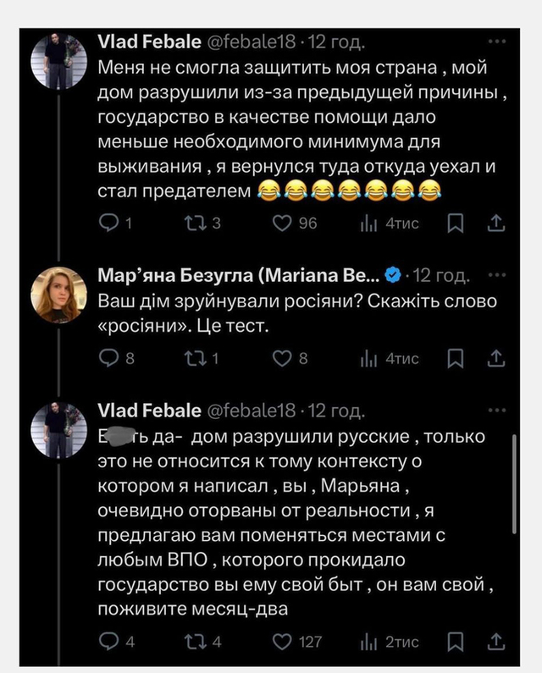This screenshot has width=542, height=673.
Task: Like the last tweet with 127 likes
Action: pyautogui.click(x=281, y=641)
